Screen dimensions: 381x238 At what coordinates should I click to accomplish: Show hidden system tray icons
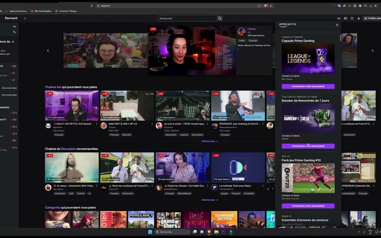[x=359, y=232]
